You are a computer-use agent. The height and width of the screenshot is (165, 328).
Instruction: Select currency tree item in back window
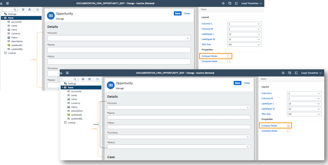tap(16, 33)
